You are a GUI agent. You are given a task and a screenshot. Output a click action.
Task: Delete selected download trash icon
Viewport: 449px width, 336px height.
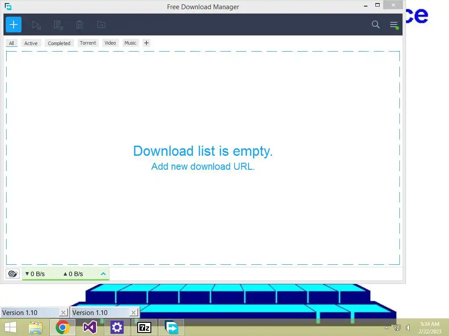point(79,24)
